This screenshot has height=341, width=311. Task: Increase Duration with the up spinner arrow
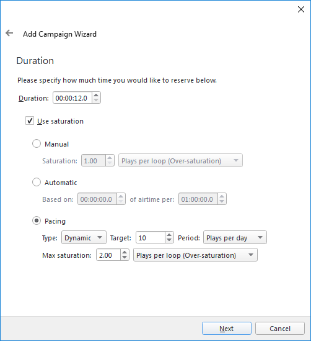pos(96,95)
